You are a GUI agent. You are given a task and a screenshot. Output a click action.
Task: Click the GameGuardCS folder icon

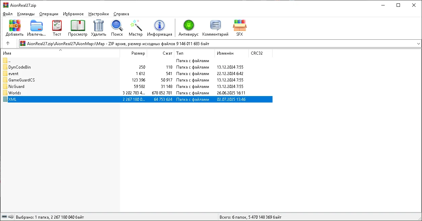(x=5, y=80)
